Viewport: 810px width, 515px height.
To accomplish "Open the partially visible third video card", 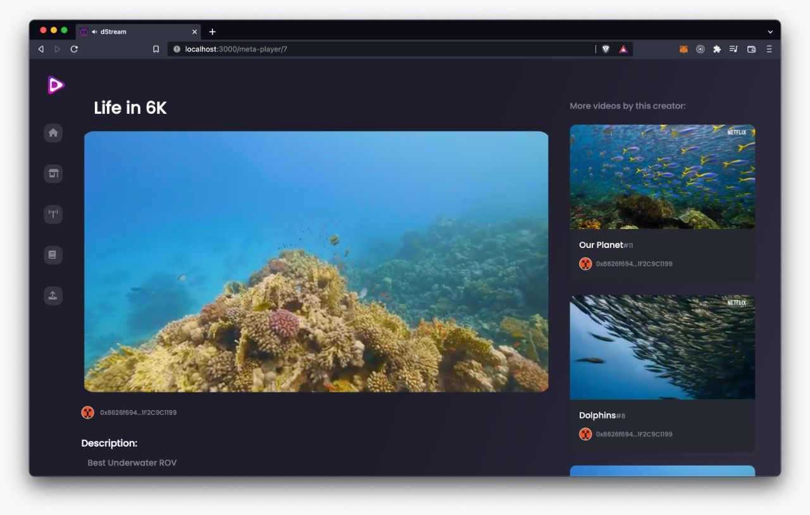I will 662,471.
